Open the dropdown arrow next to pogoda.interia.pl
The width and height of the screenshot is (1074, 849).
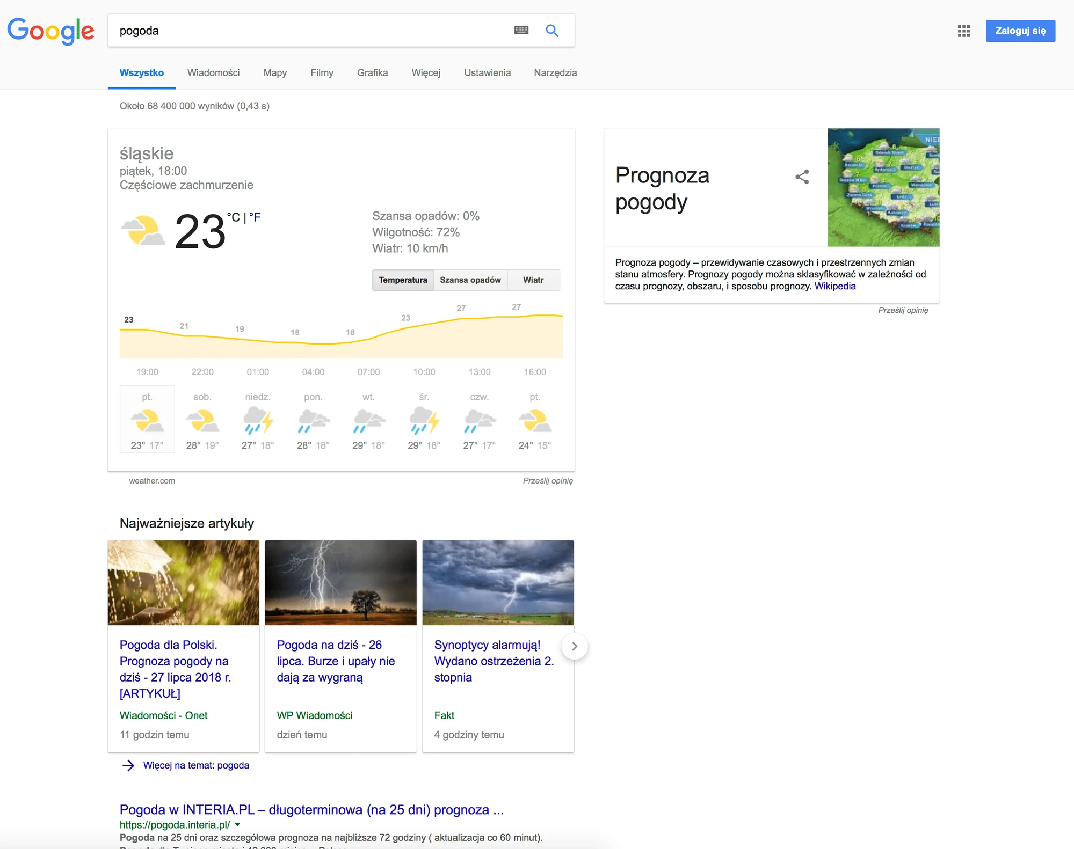pos(237,825)
